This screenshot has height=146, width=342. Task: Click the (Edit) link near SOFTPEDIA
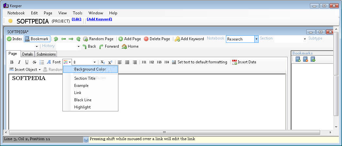tap(77, 19)
